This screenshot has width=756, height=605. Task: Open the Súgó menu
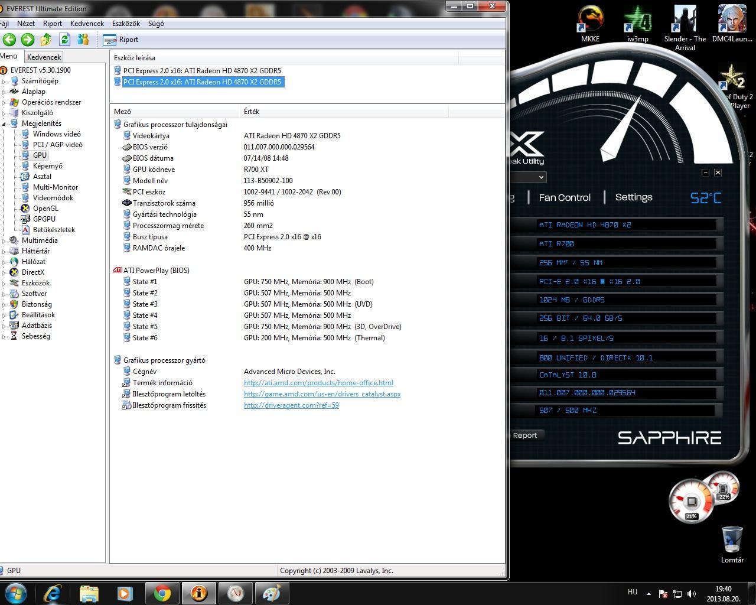tap(156, 24)
